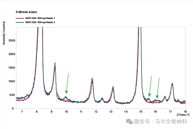The image size is (193, 129).
Task: Click the x-axis tick labeled 12
Action: point(96,112)
